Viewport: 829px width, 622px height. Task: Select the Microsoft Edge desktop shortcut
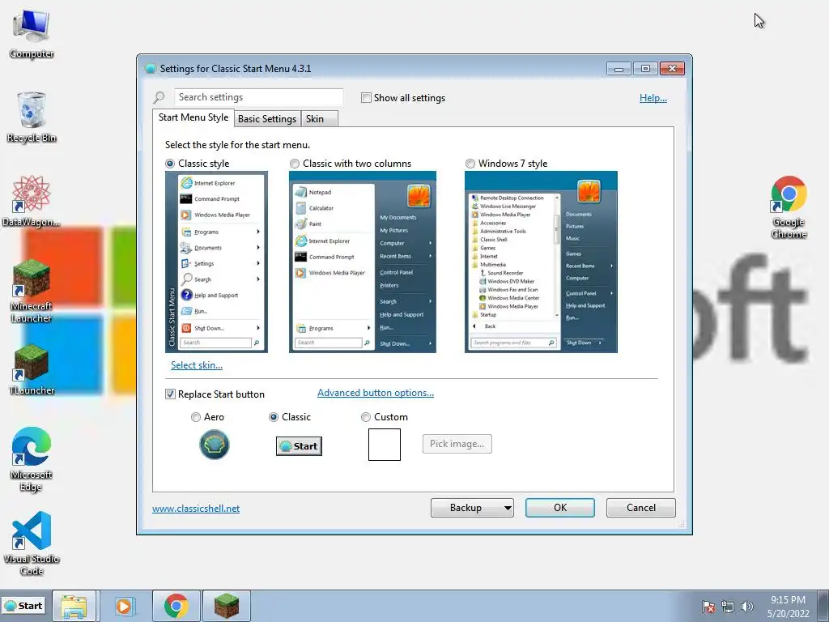[x=32, y=459]
